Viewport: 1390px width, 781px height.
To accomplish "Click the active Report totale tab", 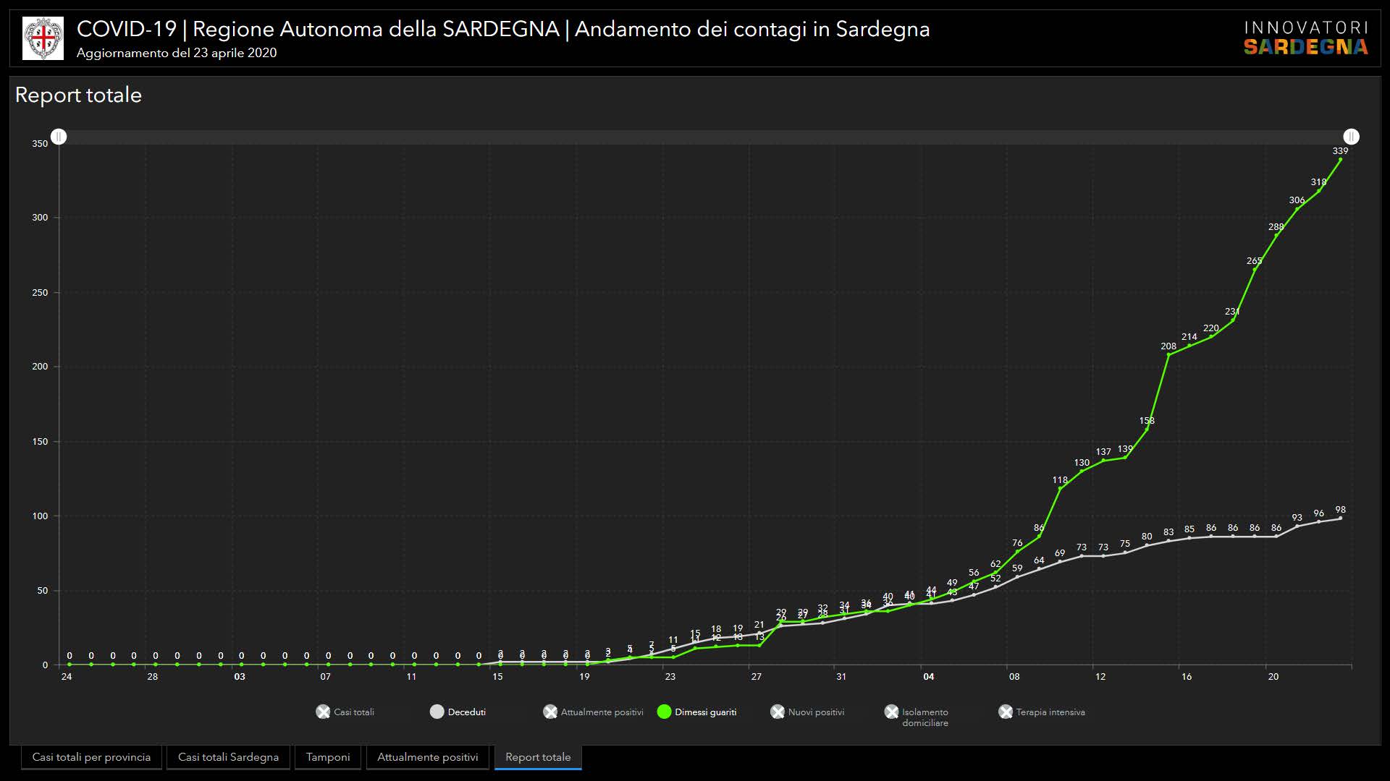I will point(538,757).
